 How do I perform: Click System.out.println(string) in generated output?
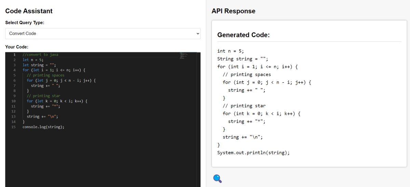pos(253,153)
